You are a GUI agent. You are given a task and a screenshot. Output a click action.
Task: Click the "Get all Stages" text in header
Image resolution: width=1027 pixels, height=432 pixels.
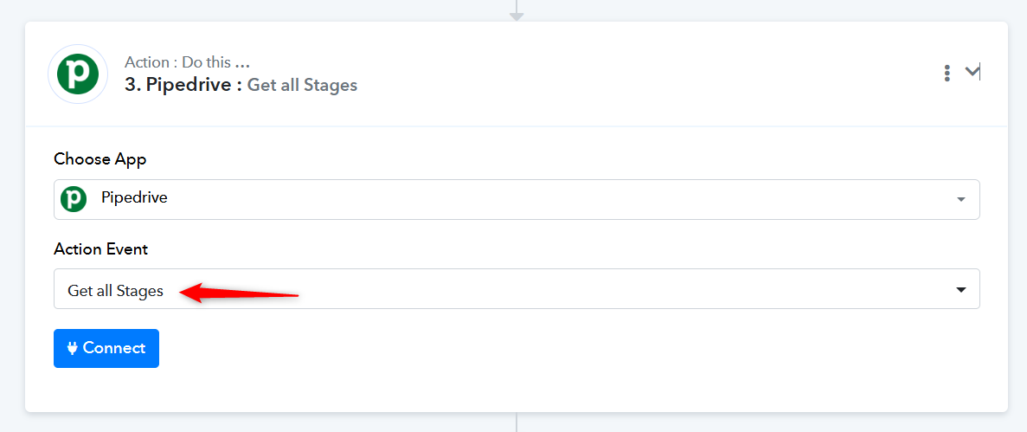click(302, 85)
